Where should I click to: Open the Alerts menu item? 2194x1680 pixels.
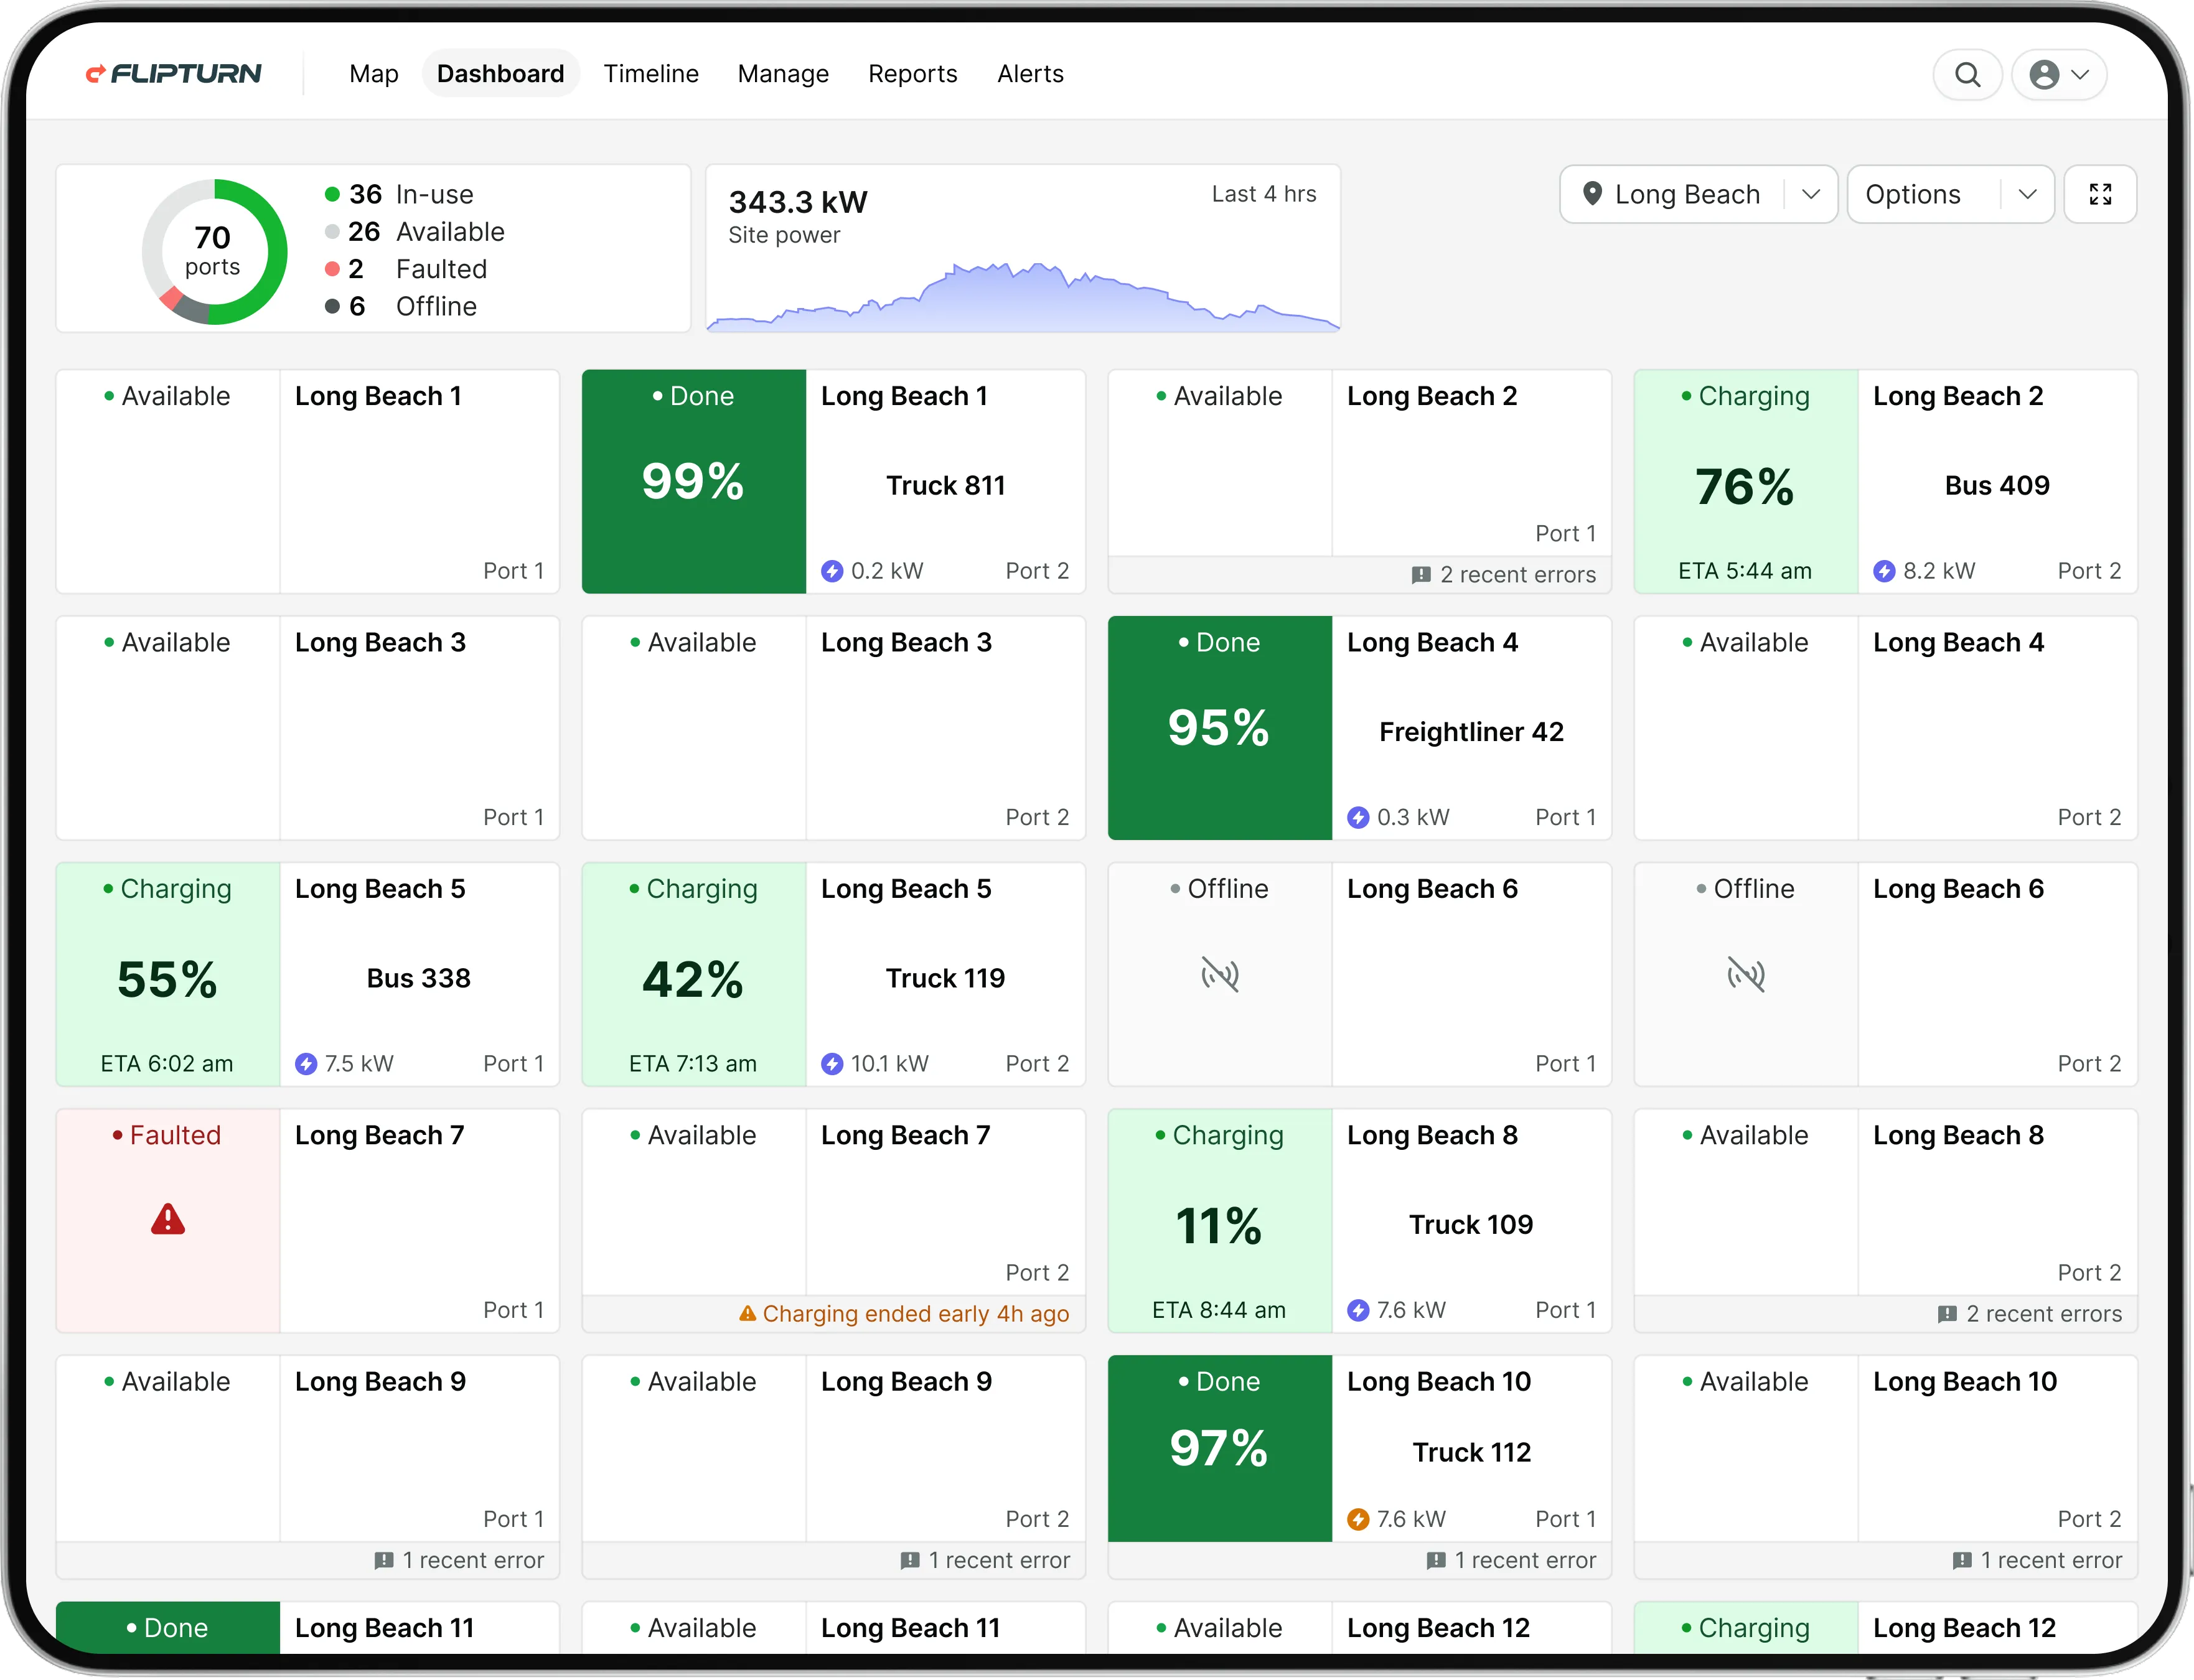coord(1029,73)
